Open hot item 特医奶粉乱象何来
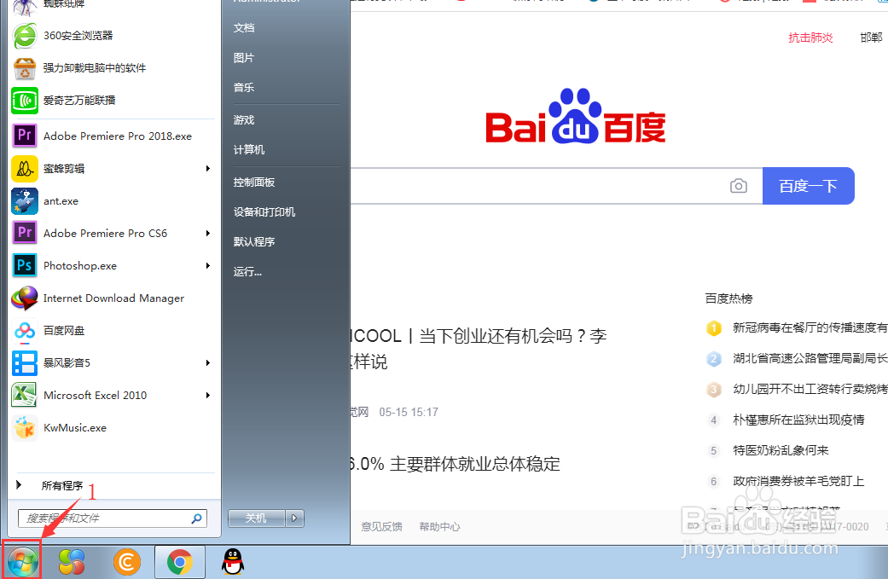The width and height of the screenshot is (888, 579). [x=781, y=450]
